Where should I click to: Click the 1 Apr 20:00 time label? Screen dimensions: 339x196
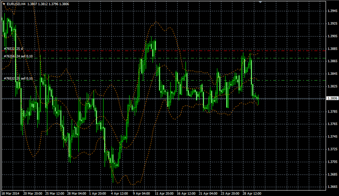(97, 194)
